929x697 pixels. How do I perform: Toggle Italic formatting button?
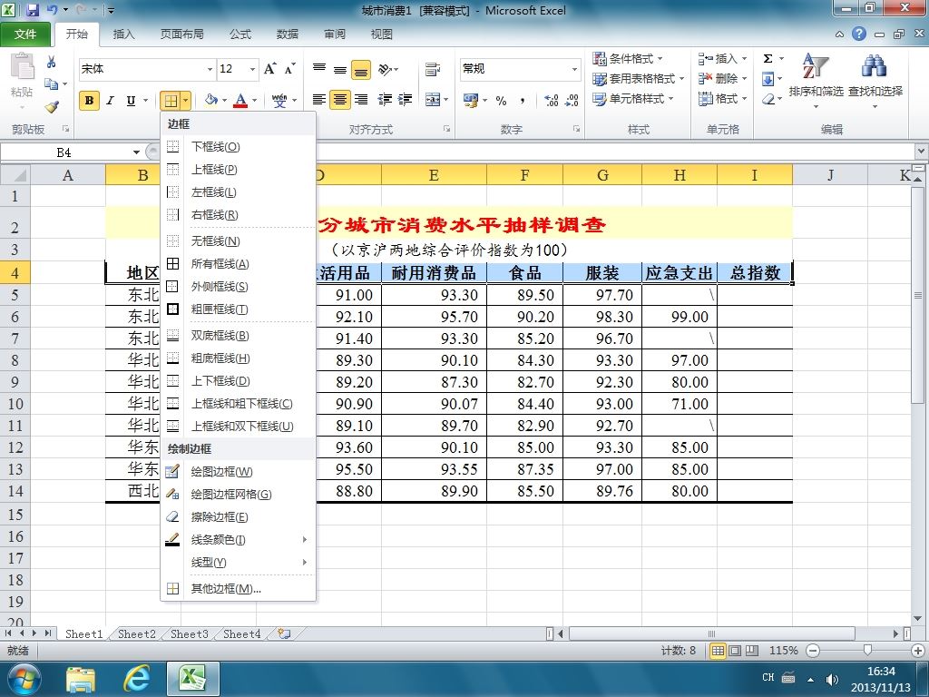[110, 100]
